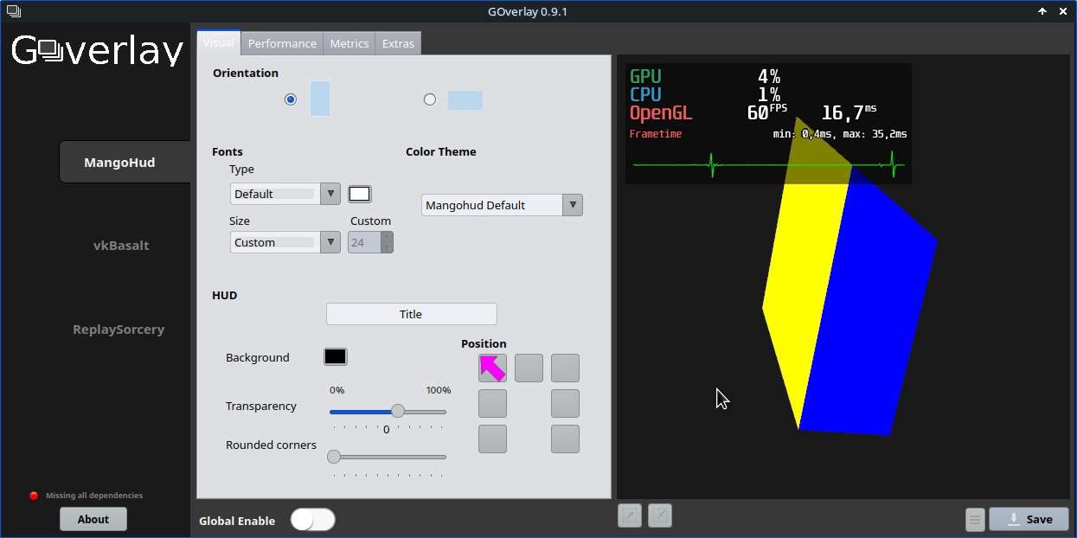Image resolution: width=1077 pixels, height=538 pixels.
Task: Click second small button below preview
Action: pyautogui.click(x=660, y=516)
